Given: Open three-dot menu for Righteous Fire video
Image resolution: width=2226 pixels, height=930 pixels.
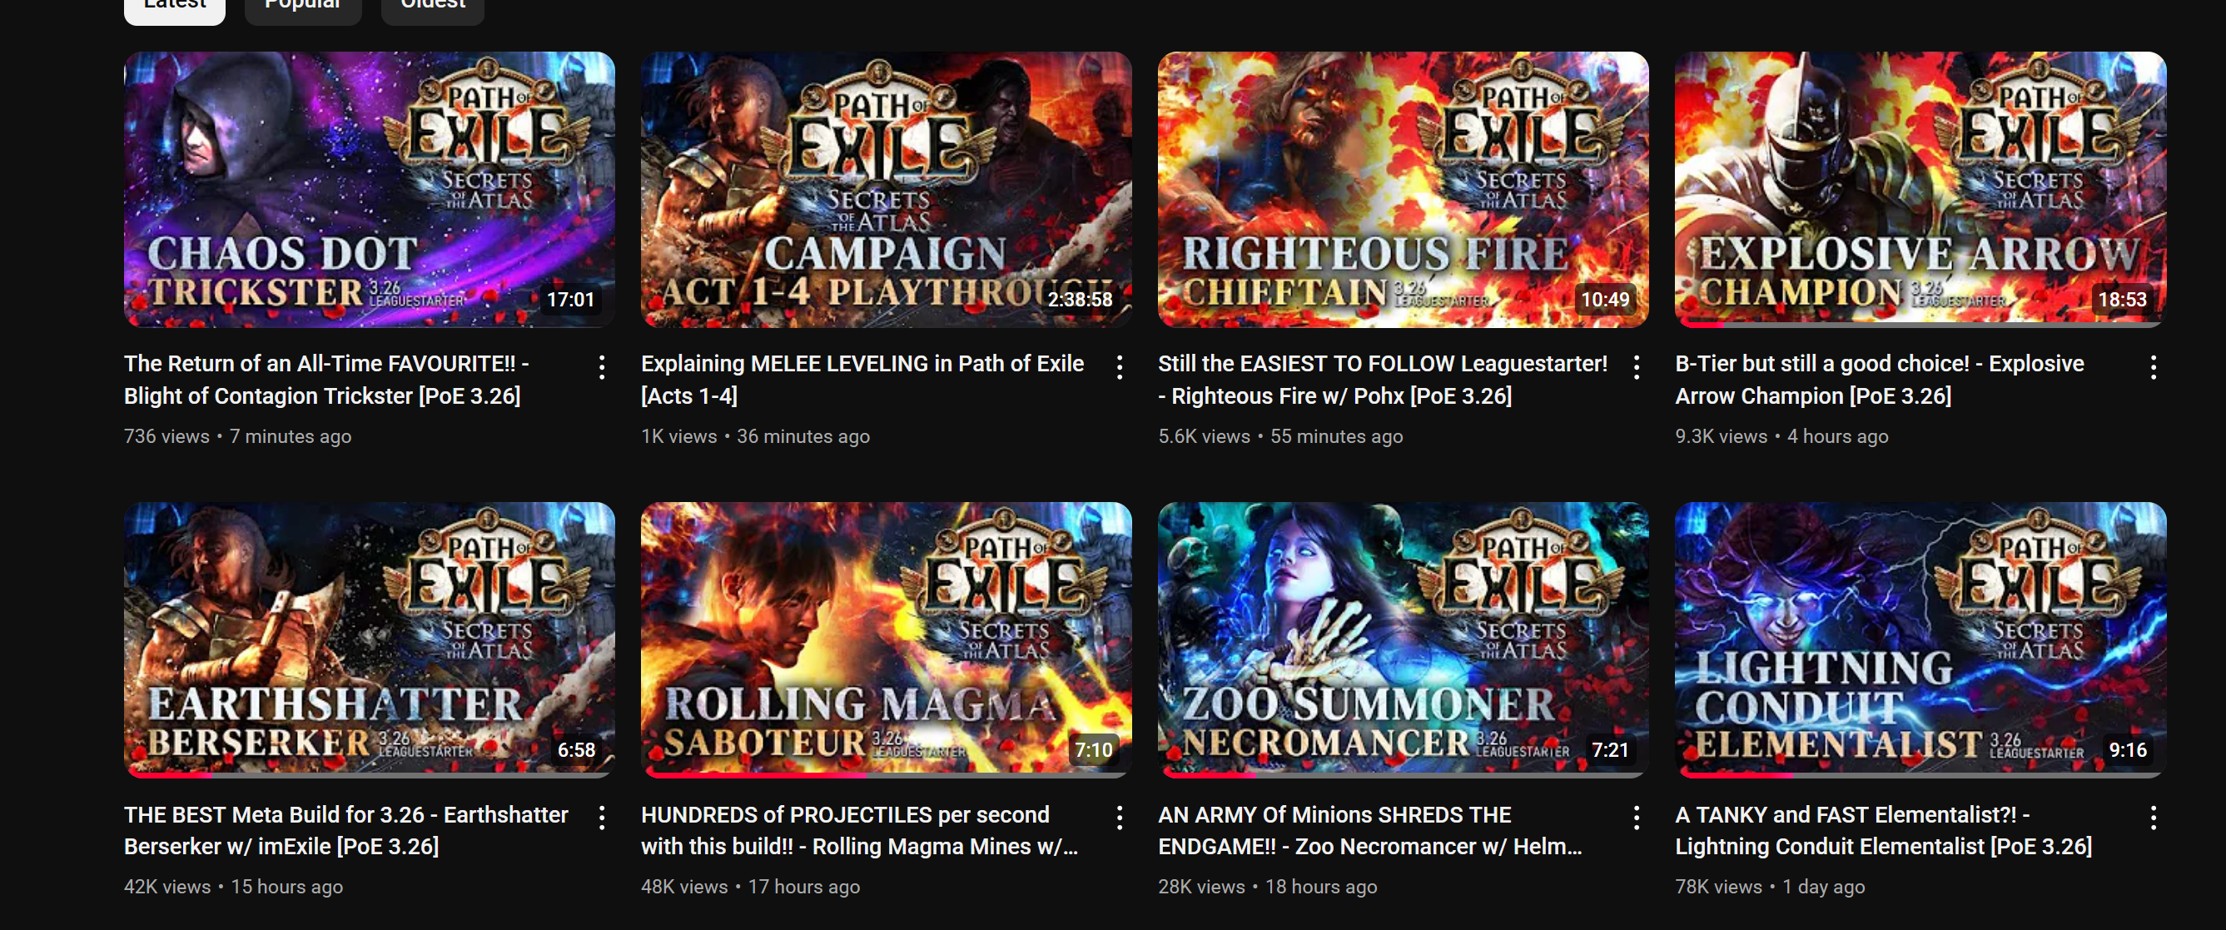Looking at the screenshot, I should 1636,367.
